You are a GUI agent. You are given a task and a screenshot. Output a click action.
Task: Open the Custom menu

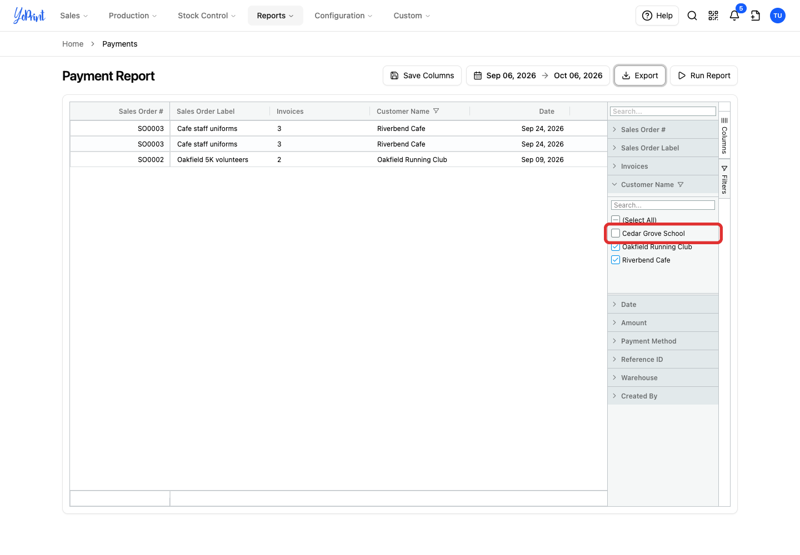tap(412, 16)
